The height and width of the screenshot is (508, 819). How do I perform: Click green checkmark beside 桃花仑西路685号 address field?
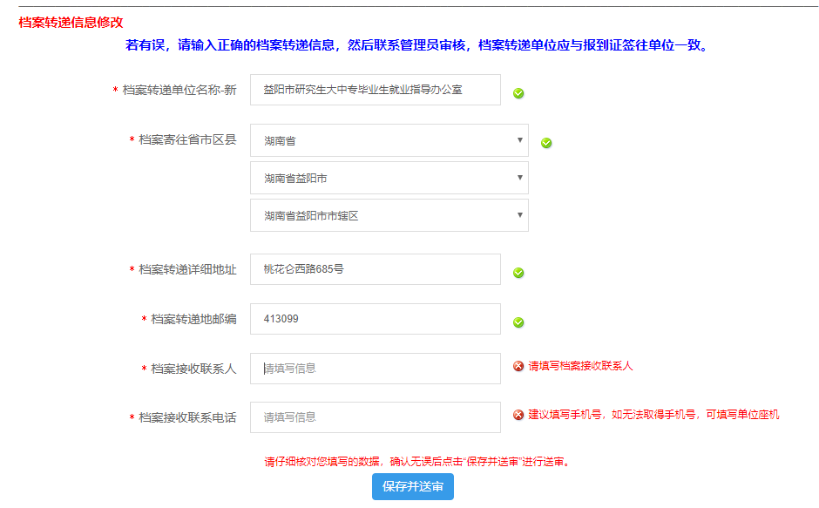518,273
